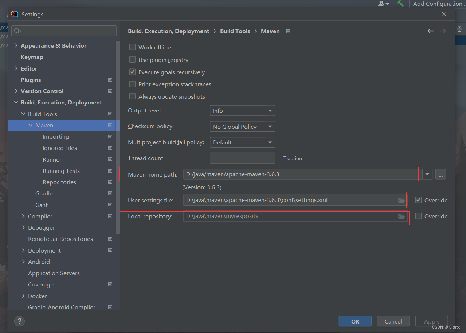Image resolution: width=466 pixels, height=333 pixels.
Task: Open the Output level dropdown
Action: point(242,111)
